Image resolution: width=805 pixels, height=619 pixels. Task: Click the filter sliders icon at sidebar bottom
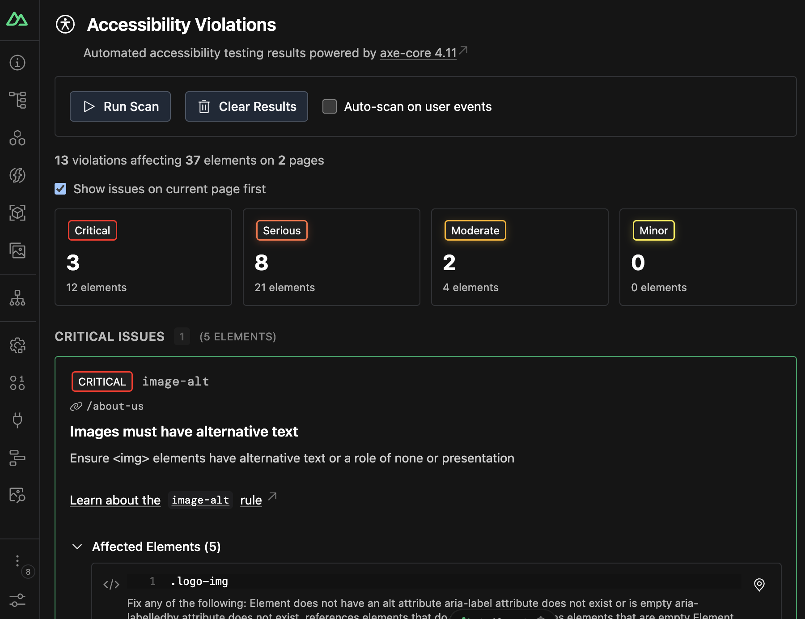pyautogui.click(x=18, y=601)
